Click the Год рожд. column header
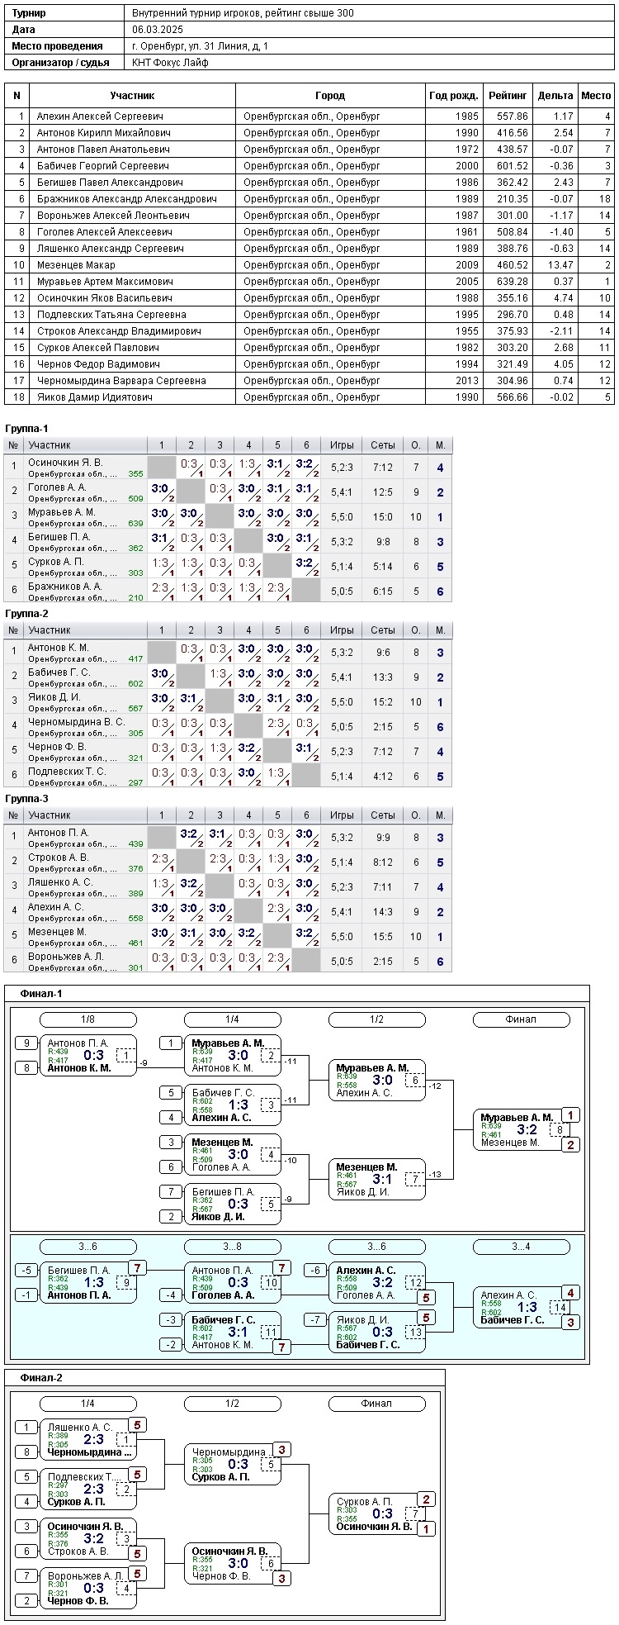Image resolution: width=619 pixels, height=1625 pixels. tap(454, 96)
